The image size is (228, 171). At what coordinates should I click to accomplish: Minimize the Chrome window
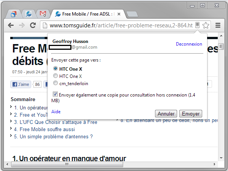point(192,6)
